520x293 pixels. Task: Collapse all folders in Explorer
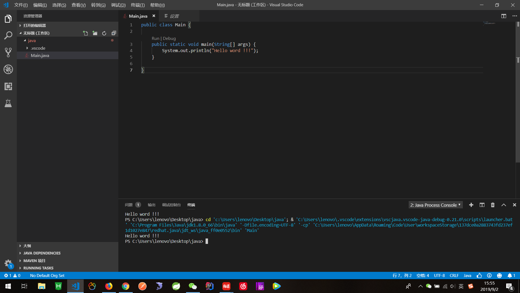(114, 33)
